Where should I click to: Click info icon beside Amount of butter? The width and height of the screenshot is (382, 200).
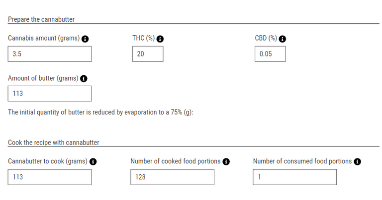tap(84, 79)
